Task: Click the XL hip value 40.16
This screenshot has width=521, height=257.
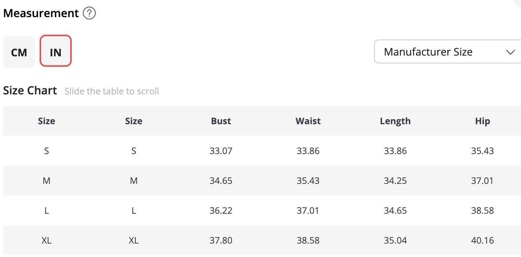Action: click(483, 240)
